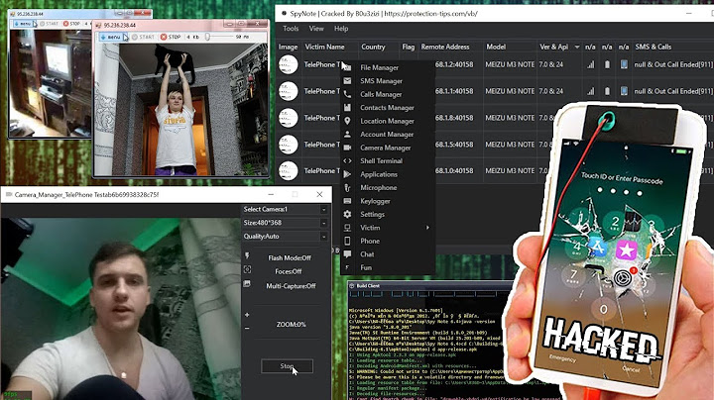
Task: Click blue phone icon in 68.1.2:40158 row
Action: (x=624, y=64)
